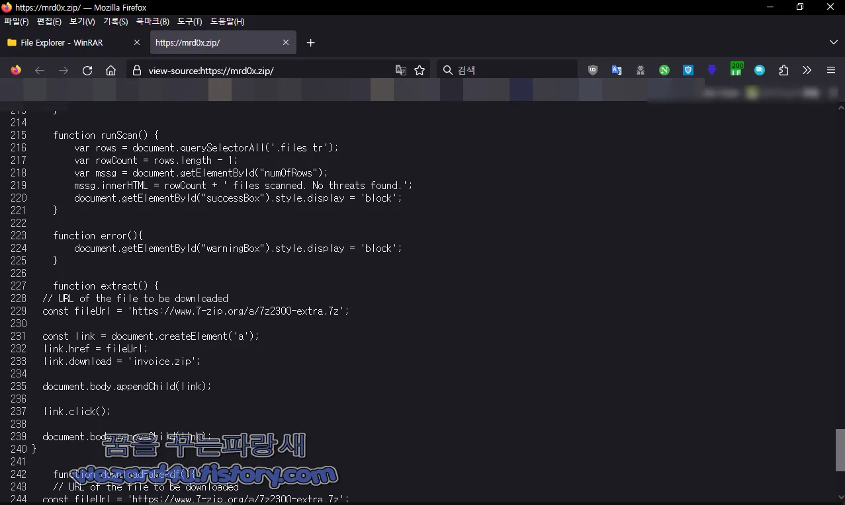The height and width of the screenshot is (505, 845).
Task: Open the 기록(S) menu
Action: (115, 22)
